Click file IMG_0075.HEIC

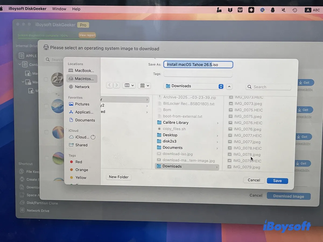coord(248,110)
